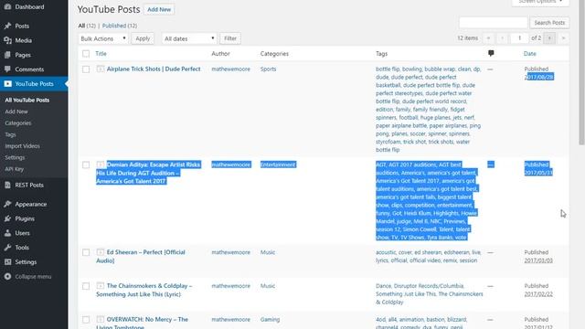Image resolution: width=585 pixels, height=329 pixels.
Task: Click the Collapse menu arrow icon
Action: point(7,276)
